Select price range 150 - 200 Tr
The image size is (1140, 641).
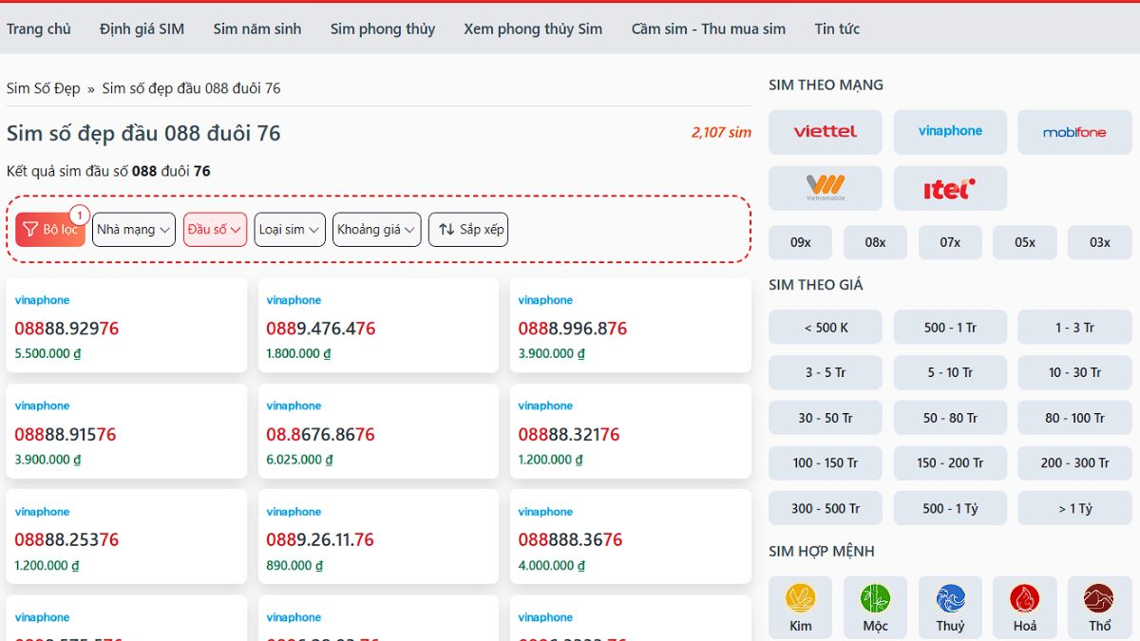click(x=950, y=463)
